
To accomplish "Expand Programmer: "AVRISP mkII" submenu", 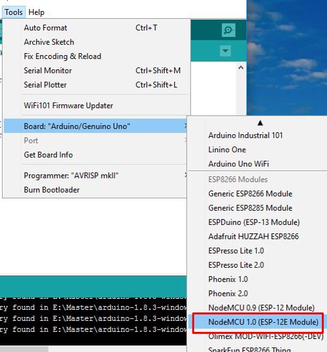I will pos(95,175).
